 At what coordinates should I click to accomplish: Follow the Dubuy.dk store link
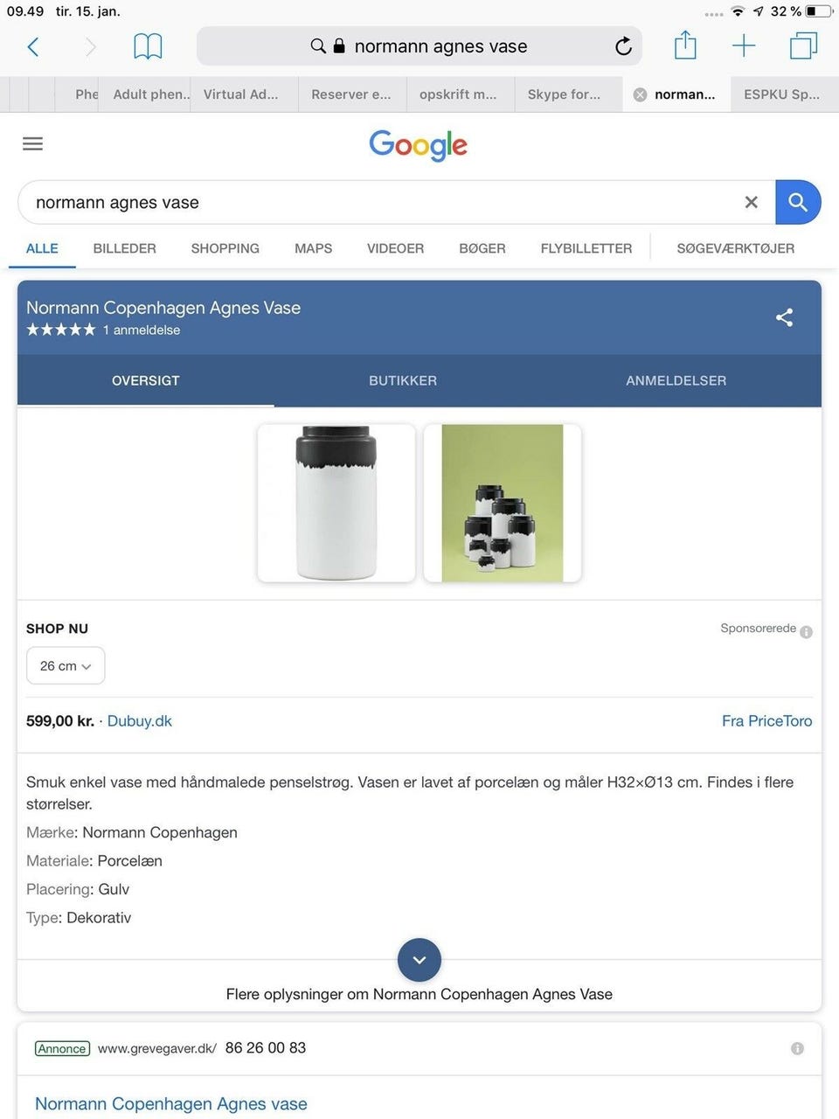(140, 721)
